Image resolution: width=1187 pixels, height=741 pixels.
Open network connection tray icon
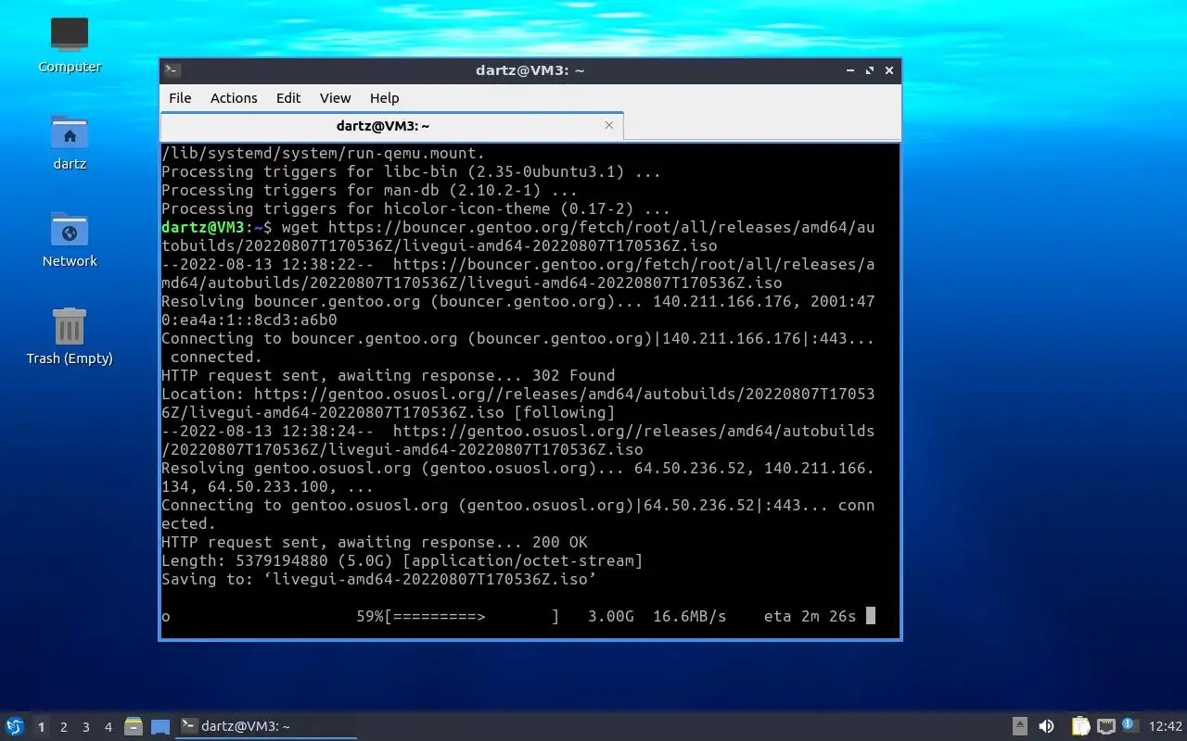point(1105,727)
